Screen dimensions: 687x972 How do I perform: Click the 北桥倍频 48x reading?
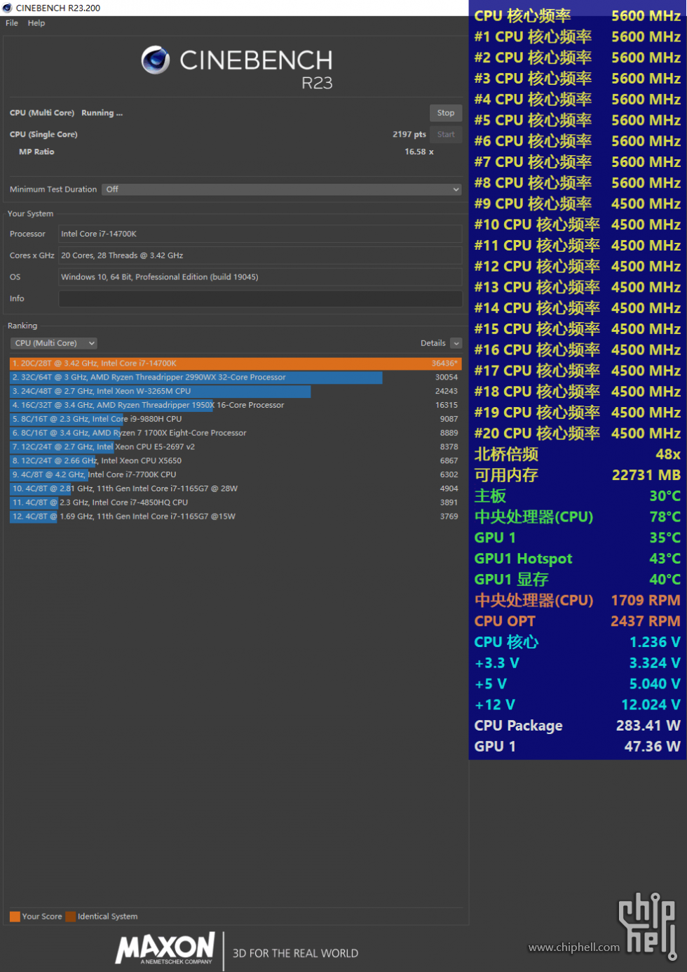pyautogui.click(x=578, y=454)
